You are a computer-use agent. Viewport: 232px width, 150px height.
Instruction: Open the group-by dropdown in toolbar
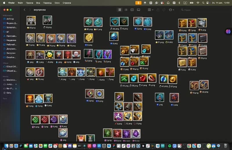pos(151,10)
